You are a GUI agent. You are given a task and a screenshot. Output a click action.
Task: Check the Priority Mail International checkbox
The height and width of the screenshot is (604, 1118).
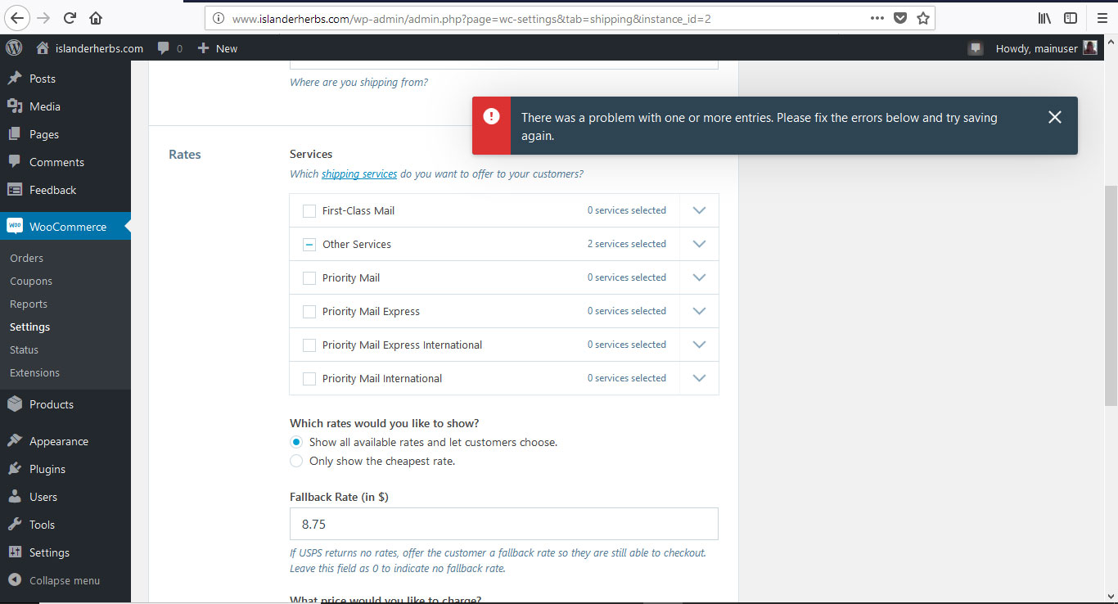(309, 379)
